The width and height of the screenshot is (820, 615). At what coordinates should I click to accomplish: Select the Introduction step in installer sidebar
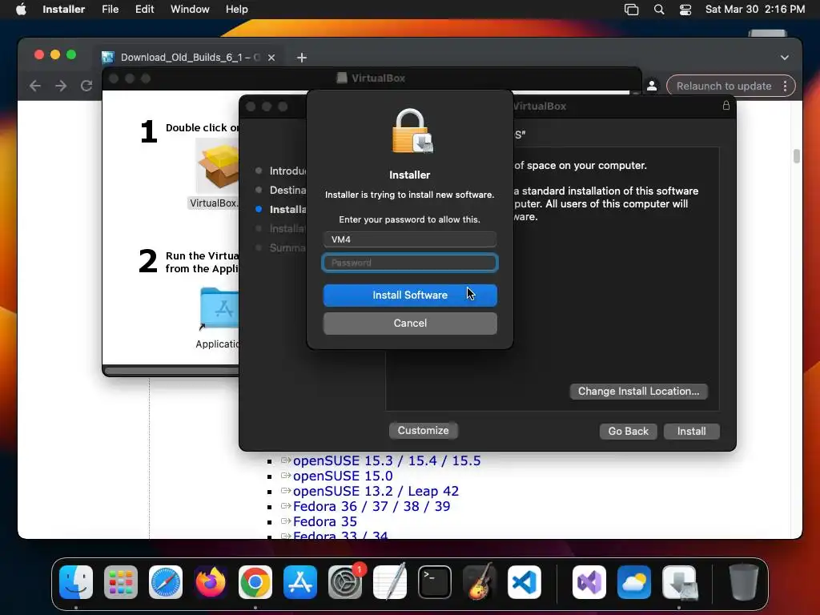pyautogui.click(x=287, y=171)
